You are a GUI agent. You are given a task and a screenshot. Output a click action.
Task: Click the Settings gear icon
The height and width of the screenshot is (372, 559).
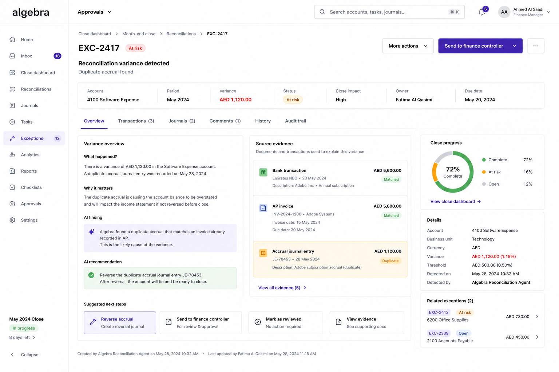12,220
